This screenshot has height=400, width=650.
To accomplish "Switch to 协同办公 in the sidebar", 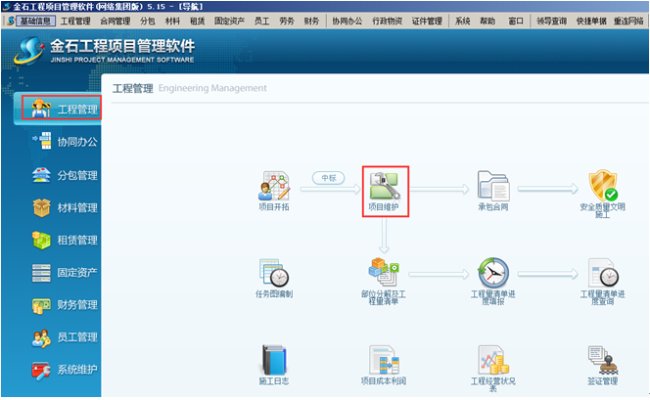I will pyautogui.click(x=65, y=143).
